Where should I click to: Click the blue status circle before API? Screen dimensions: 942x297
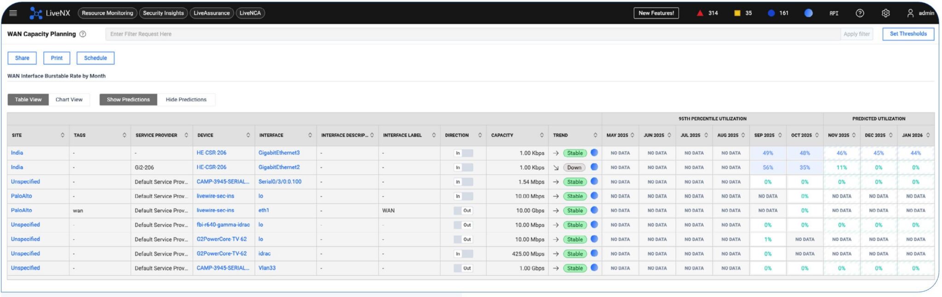(808, 13)
